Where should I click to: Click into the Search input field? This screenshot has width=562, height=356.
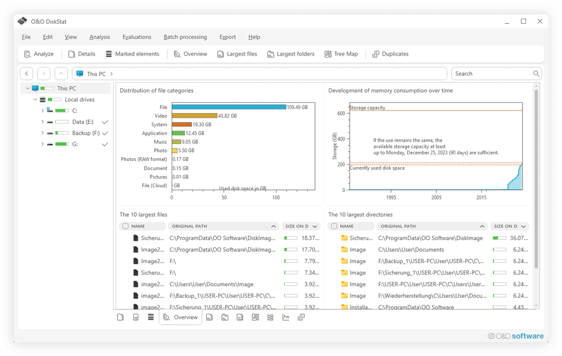pyautogui.click(x=491, y=74)
